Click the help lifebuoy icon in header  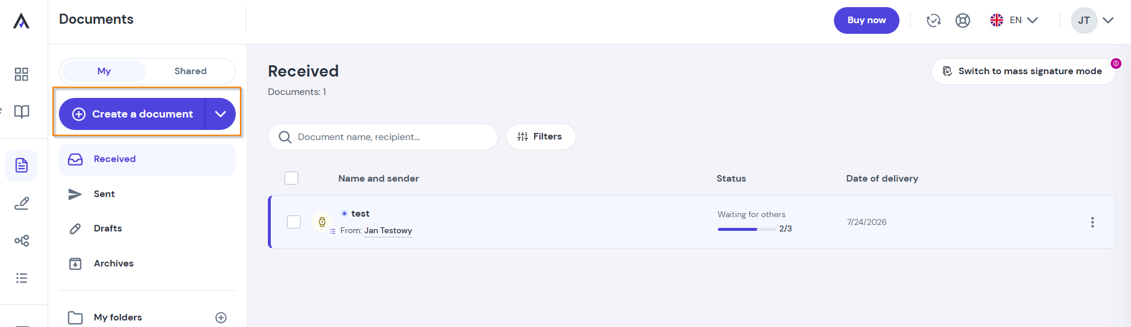click(963, 20)
